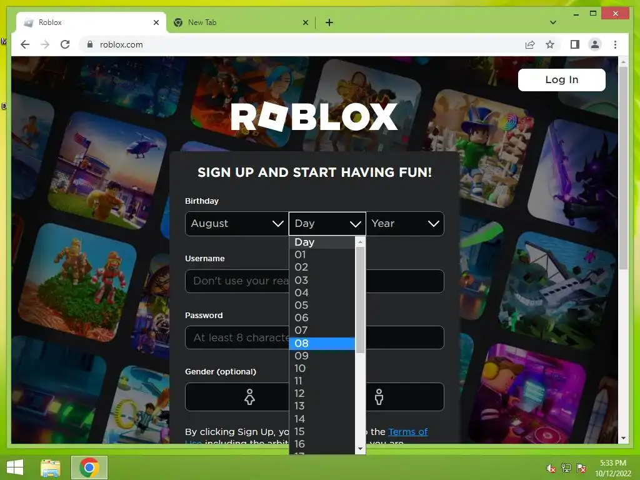640x480 pixels.
Task: Click the network tray icon
Action: tap(566, 468)
